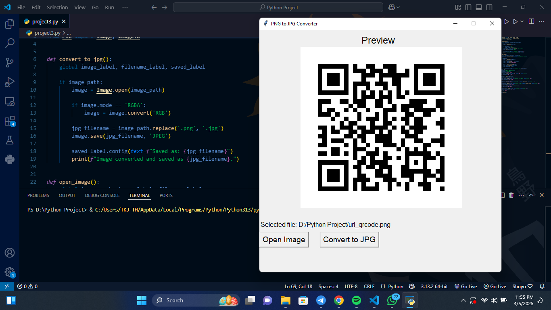Open Spotify from the taskbar
Image resolution: width=551 pixels, height=310 pixels.
coord(356,300)
